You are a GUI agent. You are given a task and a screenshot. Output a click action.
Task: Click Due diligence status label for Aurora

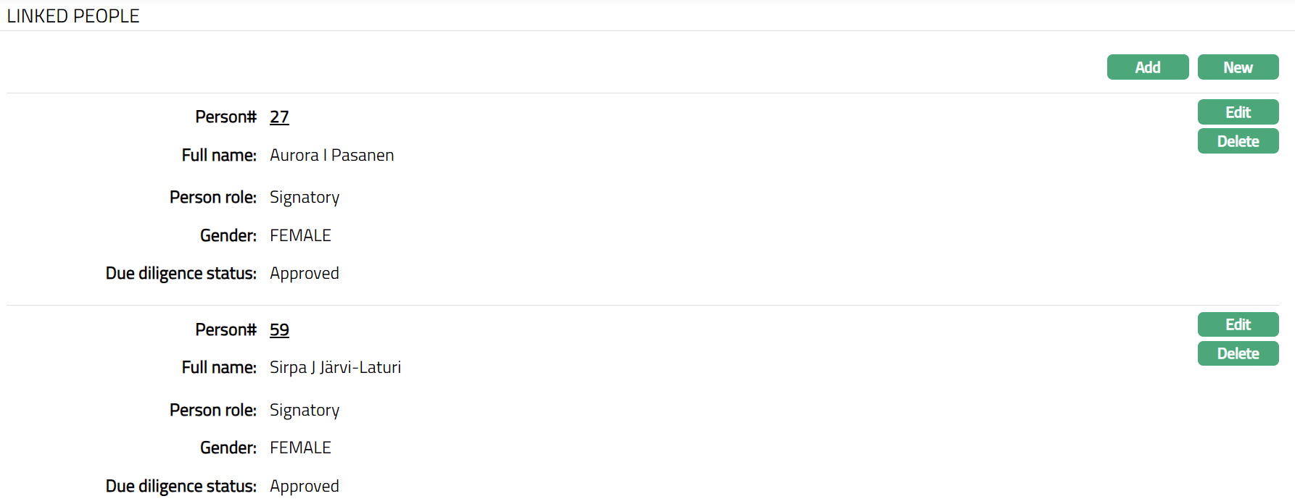[x=181, y=274]
